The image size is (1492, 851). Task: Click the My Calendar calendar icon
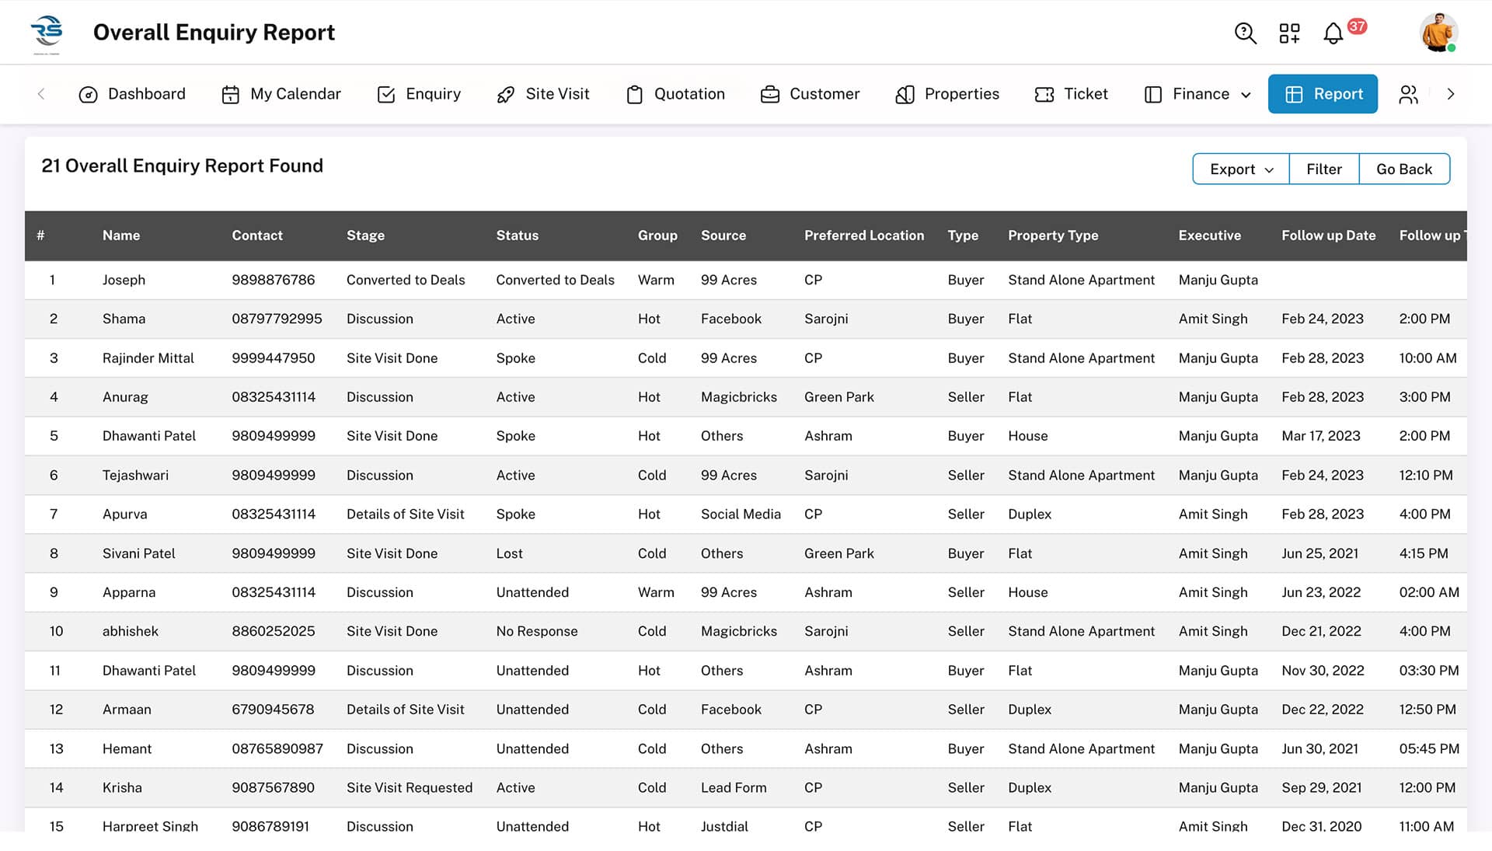(231, 95)
